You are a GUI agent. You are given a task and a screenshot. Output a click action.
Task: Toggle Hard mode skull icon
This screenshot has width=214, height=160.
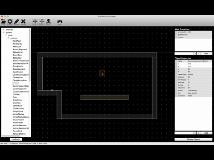point(49,22)
